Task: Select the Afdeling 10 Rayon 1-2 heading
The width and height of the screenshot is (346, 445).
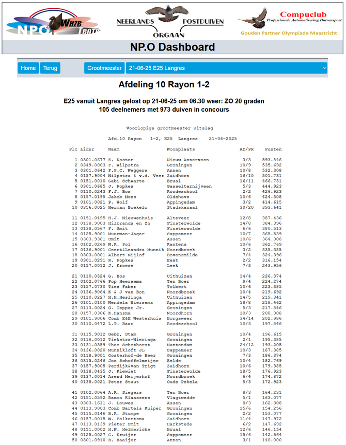Action: 164,85
